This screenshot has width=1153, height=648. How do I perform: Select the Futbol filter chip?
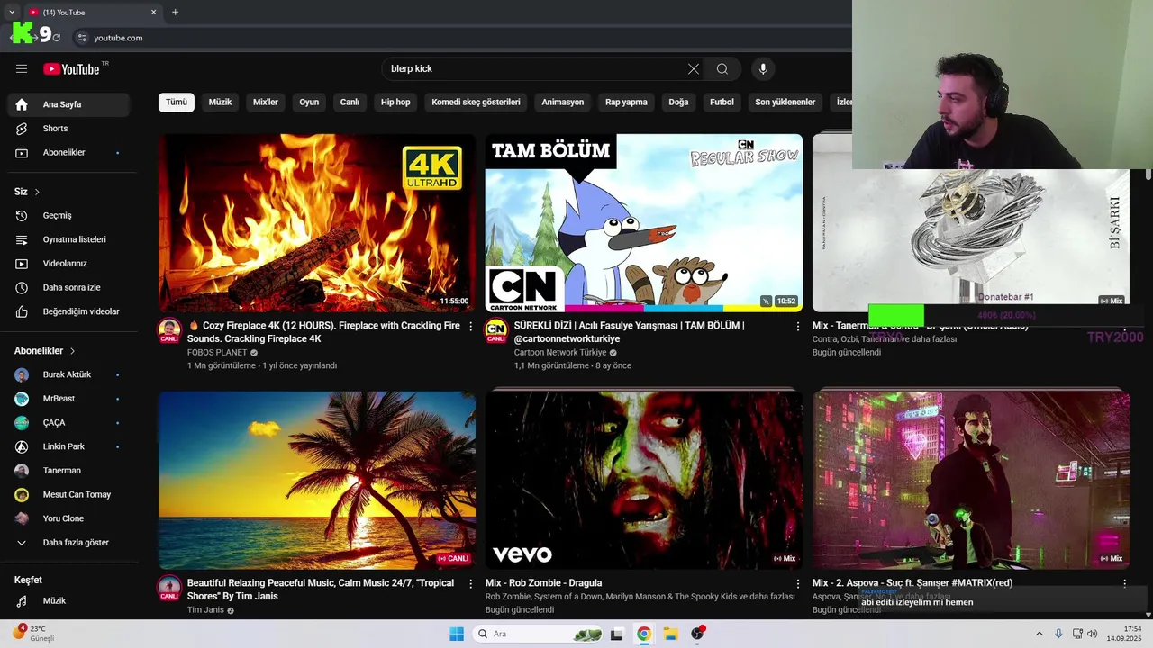[x=722, y=103]
